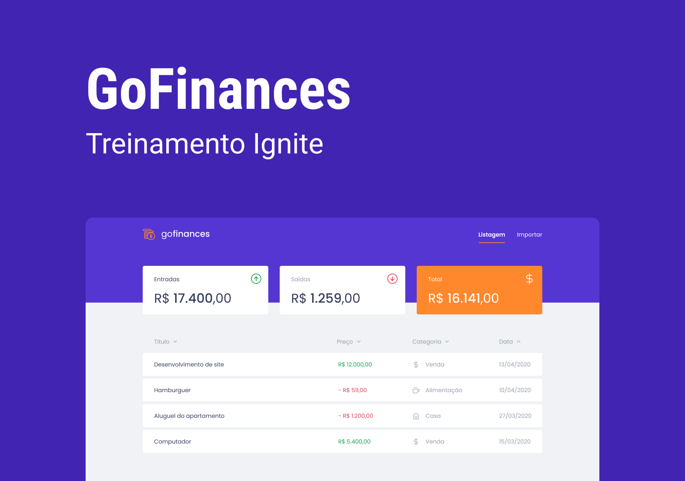Click the gofinances brand text
Image resolution: width=685 pixels, height=481 pixels.
[185, 234]
